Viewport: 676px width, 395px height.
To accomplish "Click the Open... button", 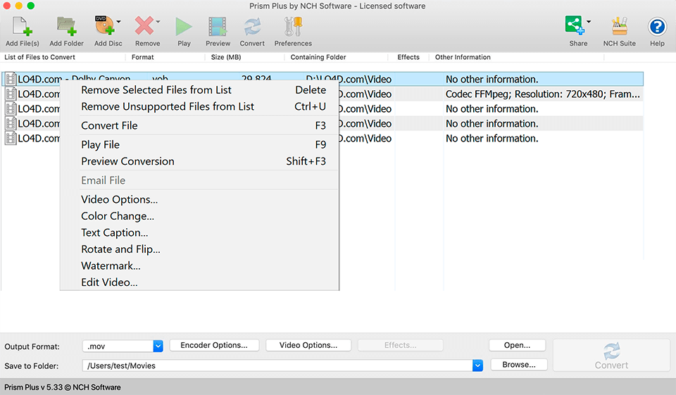I will (x=517, y=345).
